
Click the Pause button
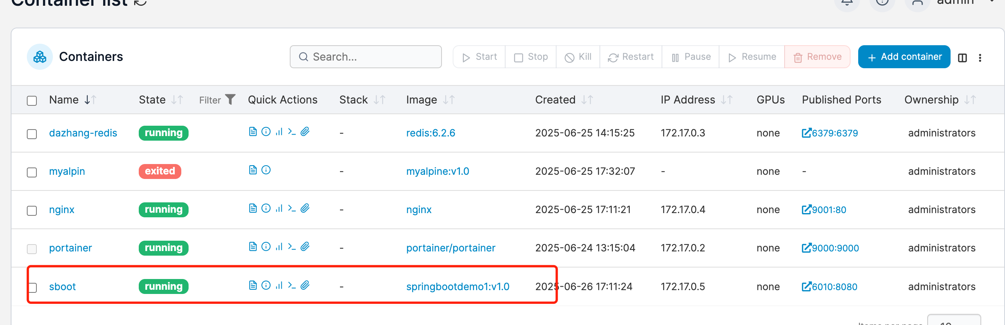(x=691, y=57)
